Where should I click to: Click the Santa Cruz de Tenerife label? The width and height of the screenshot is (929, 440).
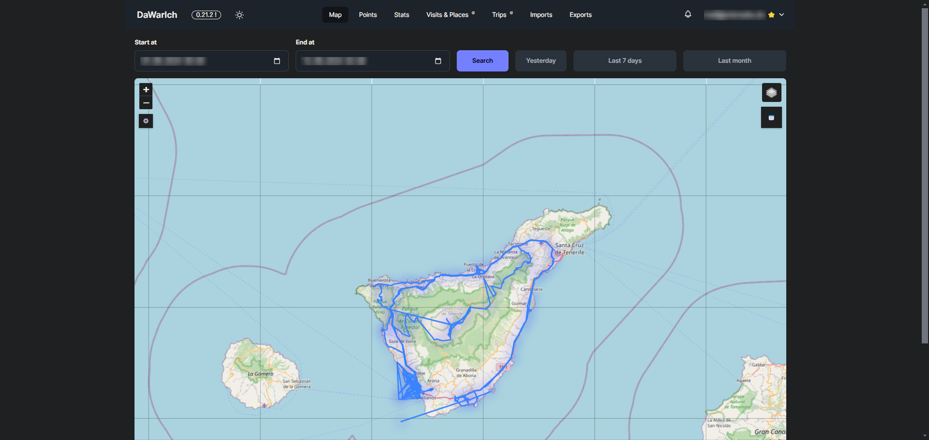(x=569, y=249)
